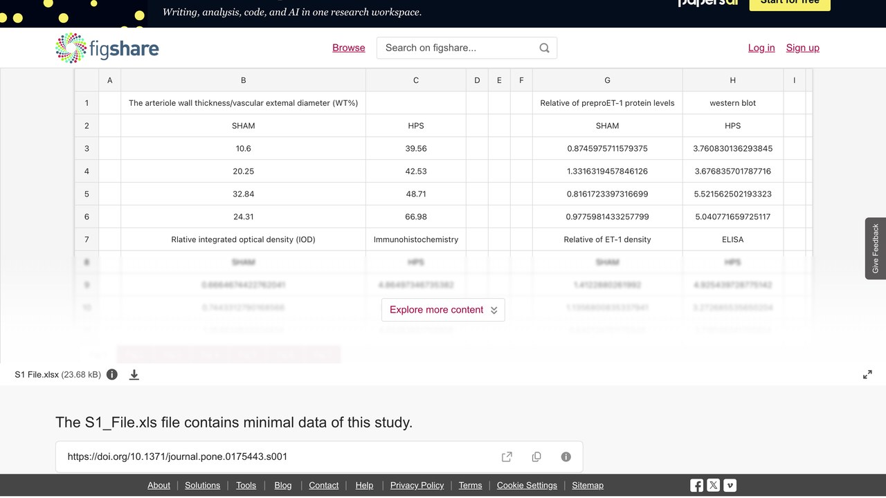Click cell with 0.8745975711579375
Viewport: 886px width, 498px height.
point(608,148)
